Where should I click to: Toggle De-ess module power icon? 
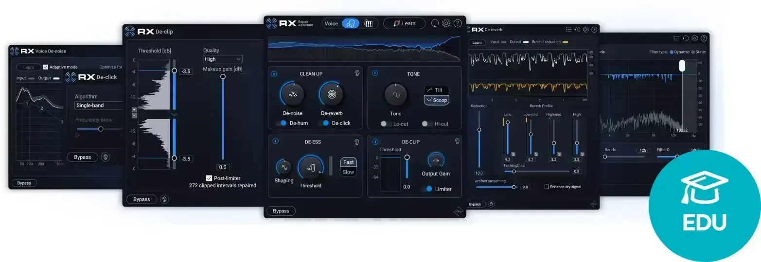(275, 141)
